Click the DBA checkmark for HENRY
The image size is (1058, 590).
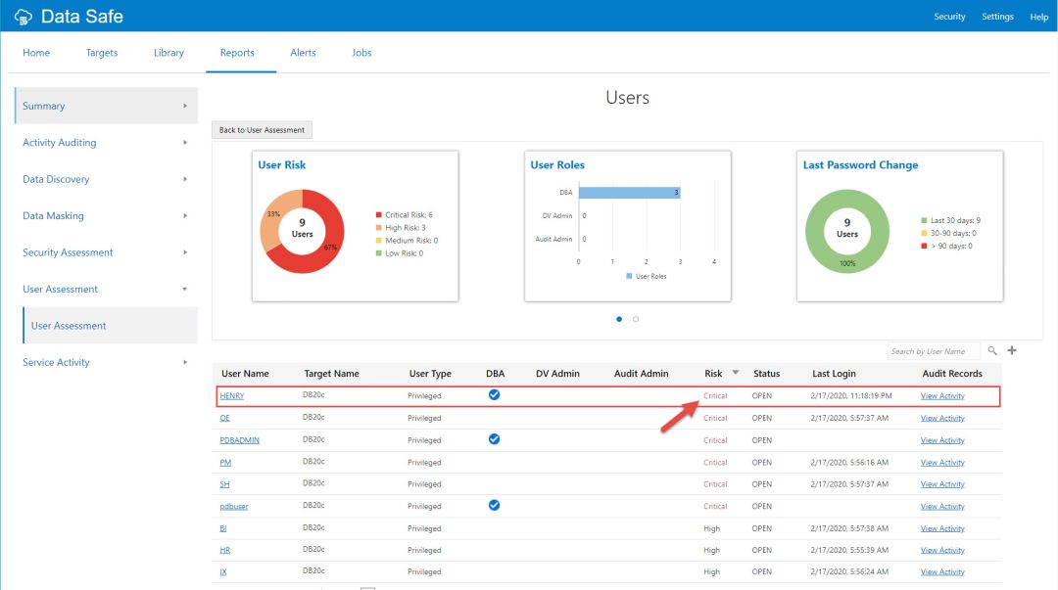494,395
